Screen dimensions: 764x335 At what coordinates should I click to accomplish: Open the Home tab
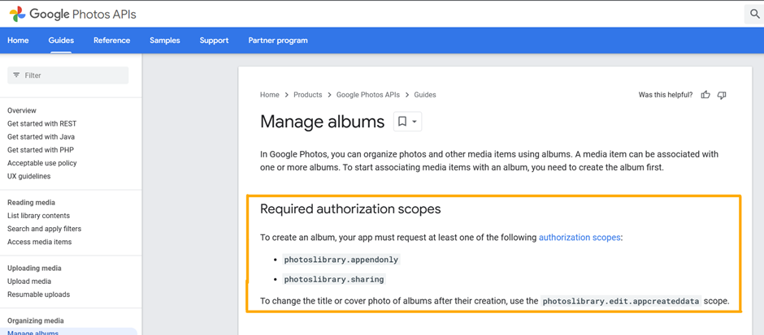pos(18,41)
